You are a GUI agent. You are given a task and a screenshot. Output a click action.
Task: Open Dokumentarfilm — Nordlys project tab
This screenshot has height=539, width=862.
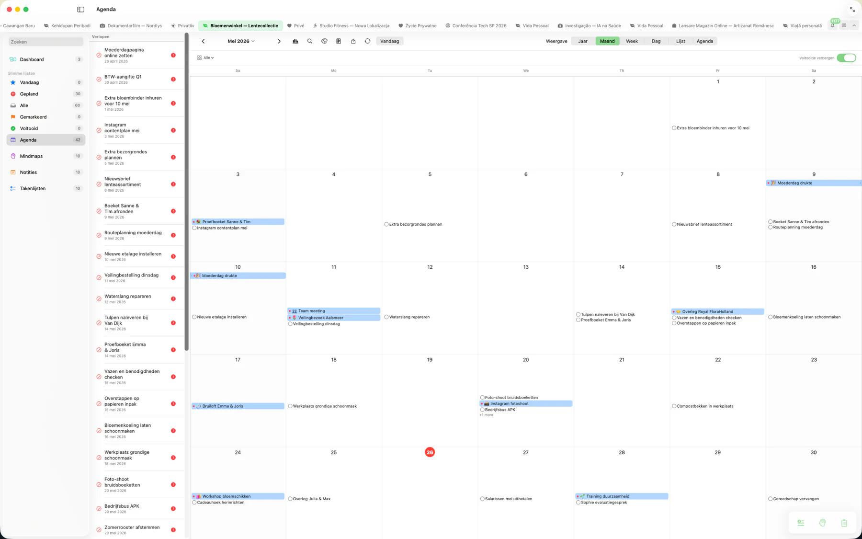click(131, 26)
